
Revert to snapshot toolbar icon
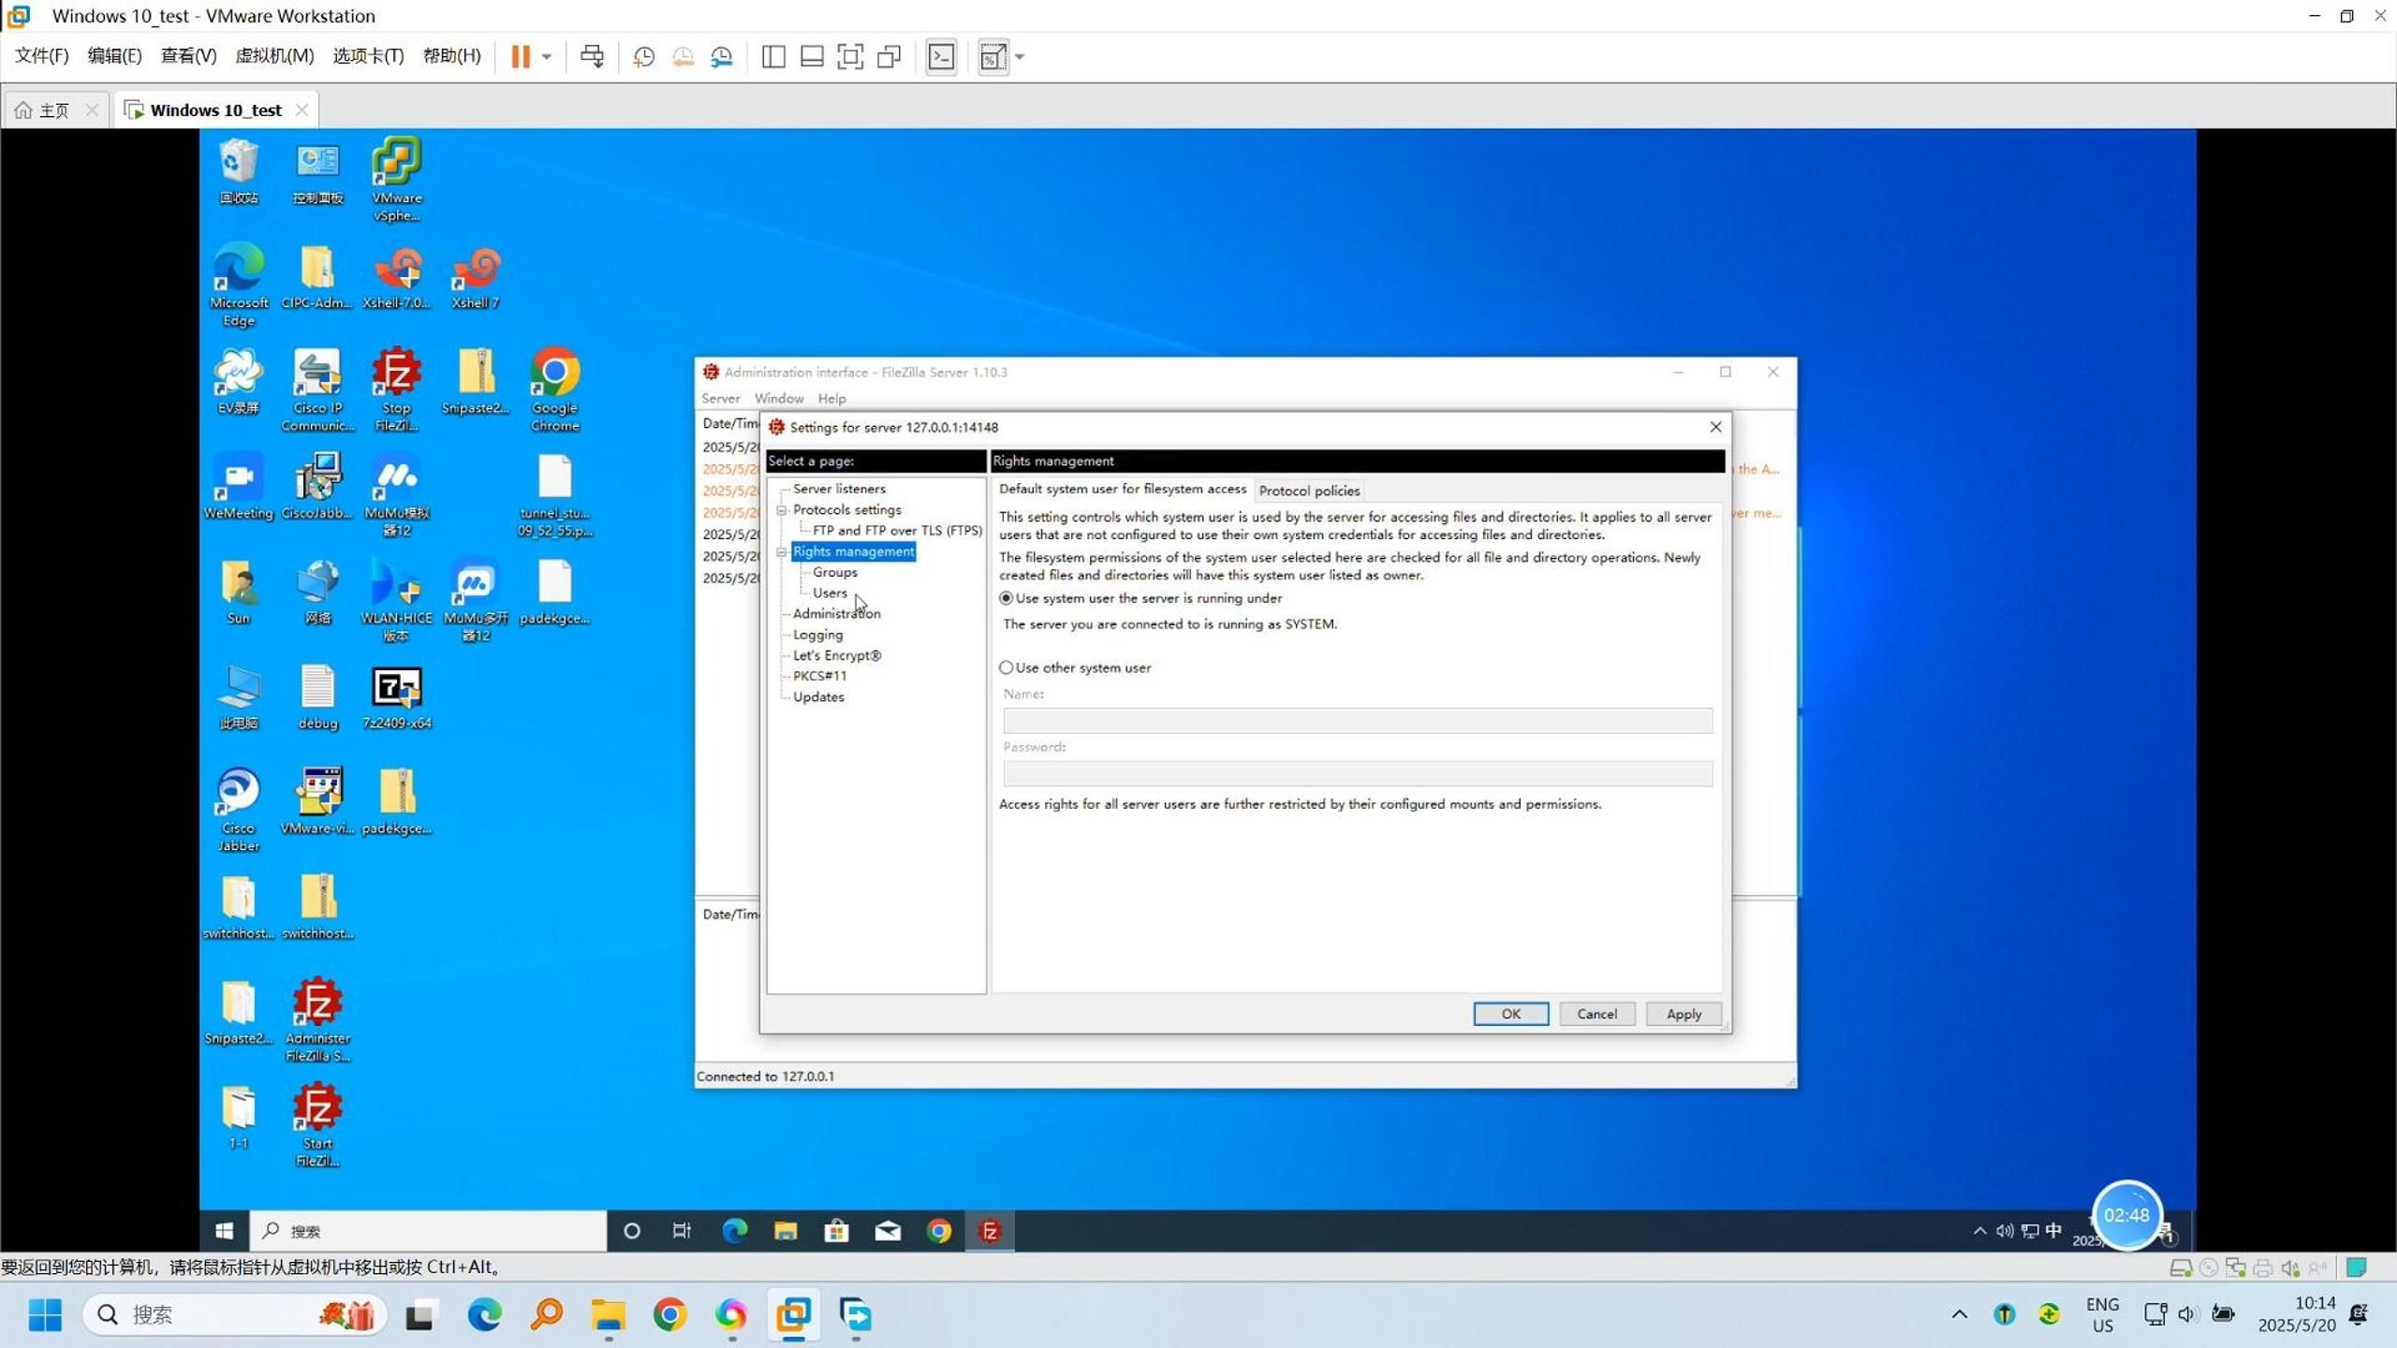[x=683, y=57]
